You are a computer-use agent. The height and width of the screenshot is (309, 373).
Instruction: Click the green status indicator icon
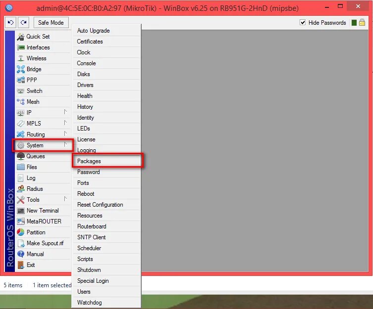pyautogui.click(x=354, y=23)
